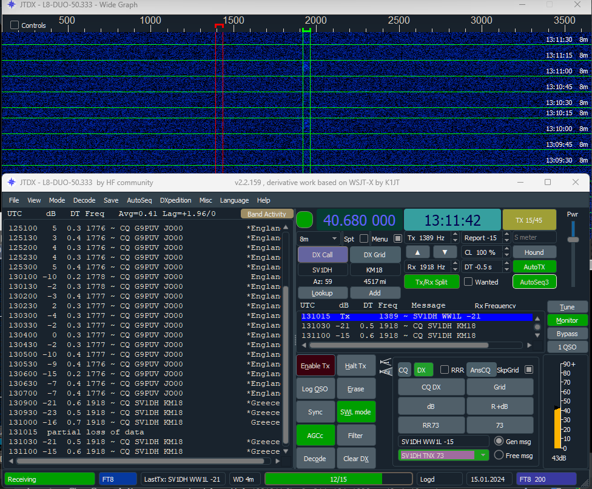Open the Decode menu
Screen dimensions: 592x489
point(84,200)
